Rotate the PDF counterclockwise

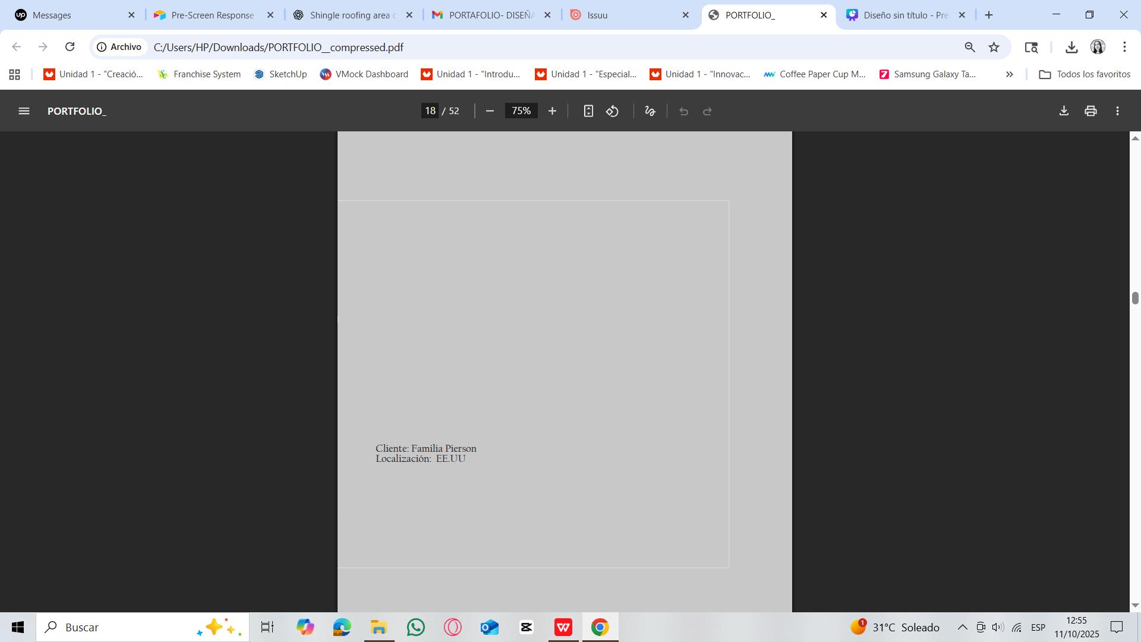613,111
